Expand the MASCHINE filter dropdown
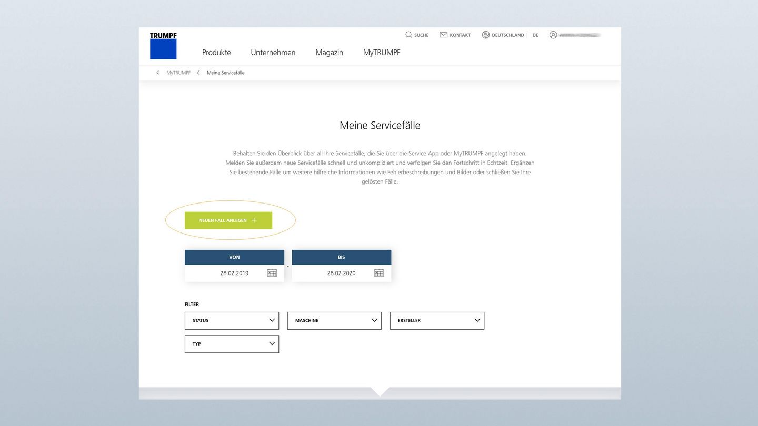Viewport: 758px width, 426px height. (334, 320)
